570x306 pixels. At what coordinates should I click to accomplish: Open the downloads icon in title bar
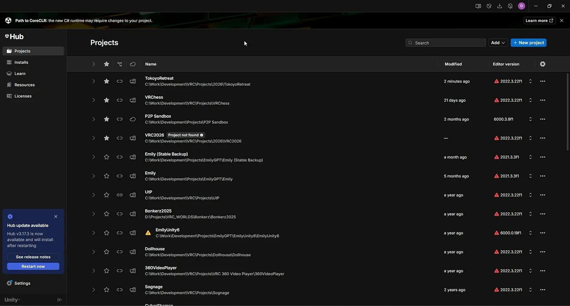[x=499, y=6]
